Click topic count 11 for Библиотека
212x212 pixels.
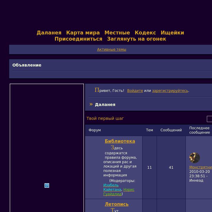pyautogui.click(x=149, y=168)
